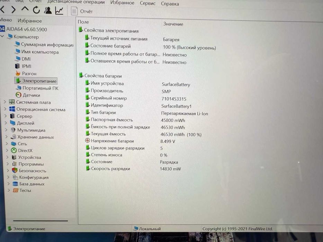323x242 pixels.
Task: Click the Системная плата motherboard icon
Action: tap(12, 102)
